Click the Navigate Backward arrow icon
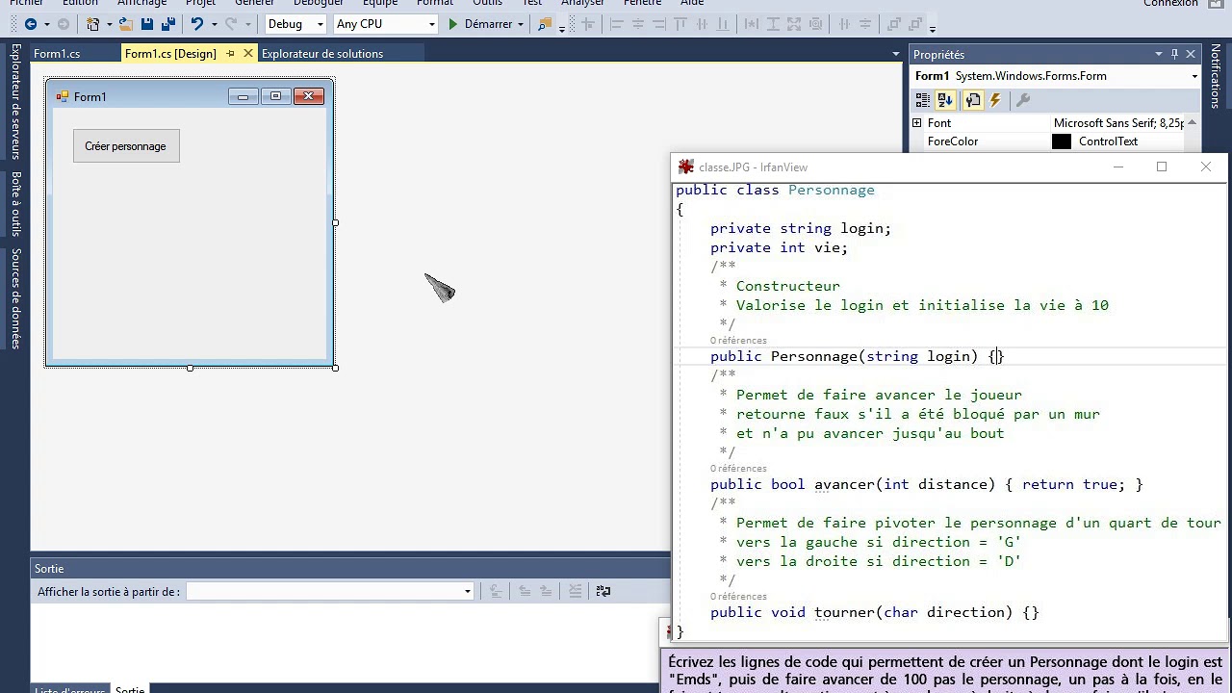The width and height of the screenshot is (1232, 693). (x=31, y=24)
